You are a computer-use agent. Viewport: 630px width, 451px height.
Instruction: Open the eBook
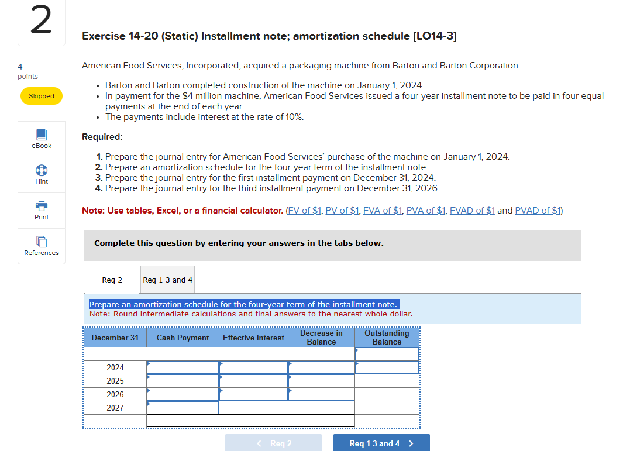pyautogui.click(x=41, y=139)
